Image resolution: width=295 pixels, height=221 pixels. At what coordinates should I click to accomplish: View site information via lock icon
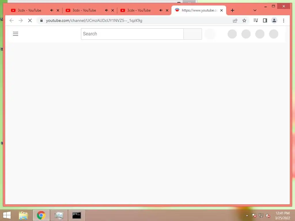tap(41, 20)
